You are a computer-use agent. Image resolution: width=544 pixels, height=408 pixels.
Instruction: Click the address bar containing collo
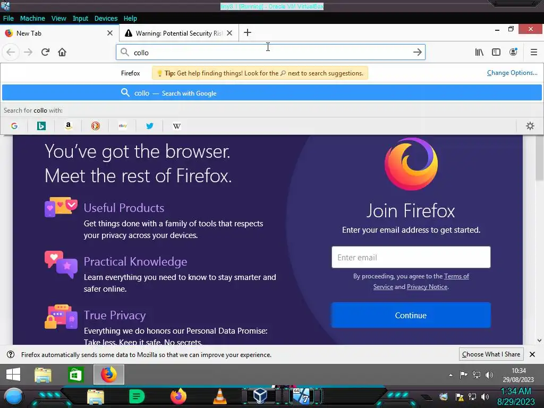270,53
